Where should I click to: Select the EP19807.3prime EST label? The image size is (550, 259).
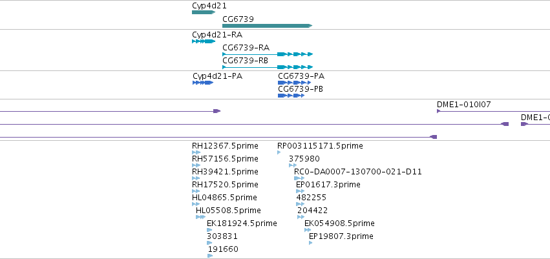coord(341,236)
